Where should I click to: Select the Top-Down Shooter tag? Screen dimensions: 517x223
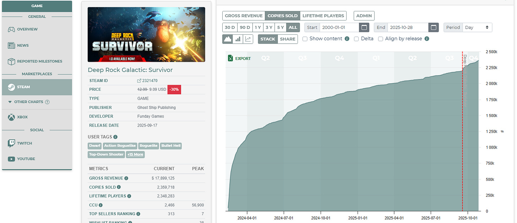[x=107, y=154]
